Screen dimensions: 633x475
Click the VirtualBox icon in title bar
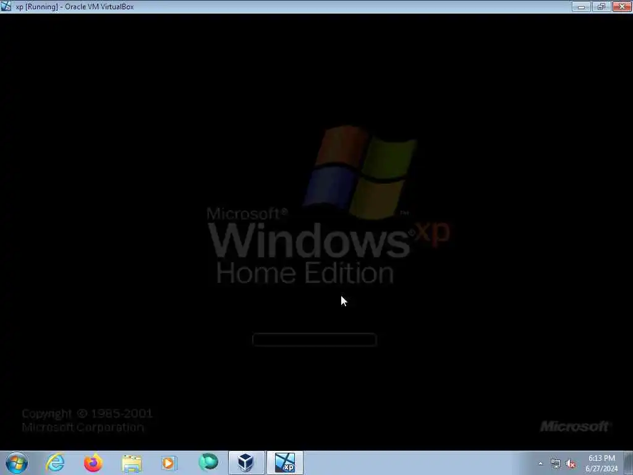[6, 6]
